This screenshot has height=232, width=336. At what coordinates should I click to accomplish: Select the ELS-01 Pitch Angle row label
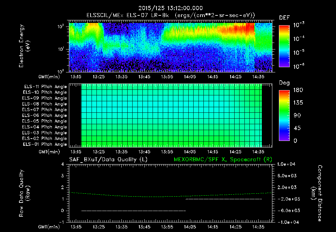click(x=45, y=144)
